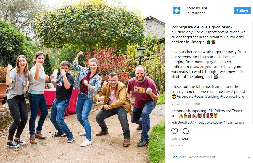Open w3r3wolf007 commenter profile
Screen dimensions: 253x163
183,122
